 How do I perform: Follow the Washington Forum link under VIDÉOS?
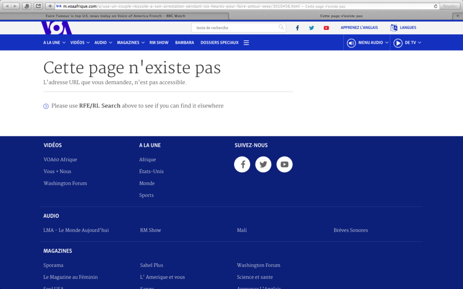pyautogui.click(x=65, y=183)
